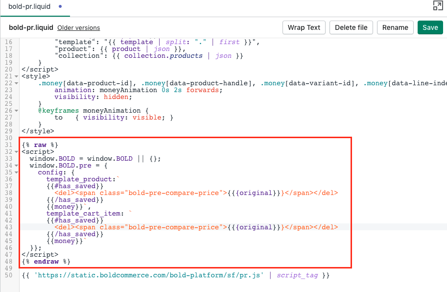Save the file with the Save button
The height and width of the screenshot is (292, 447).
pyautogui.click(x=430, y=27)
